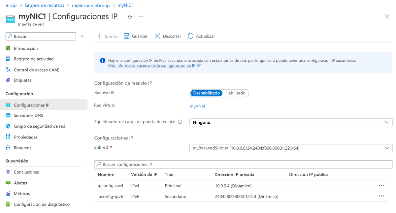Open the overflow menu for ipconfig-ipv4

[381, 185]
